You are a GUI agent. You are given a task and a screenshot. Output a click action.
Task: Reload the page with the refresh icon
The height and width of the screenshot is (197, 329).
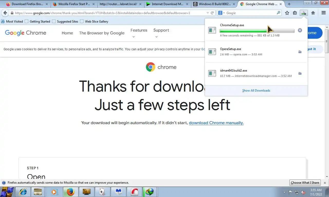(x=212, y=13)
